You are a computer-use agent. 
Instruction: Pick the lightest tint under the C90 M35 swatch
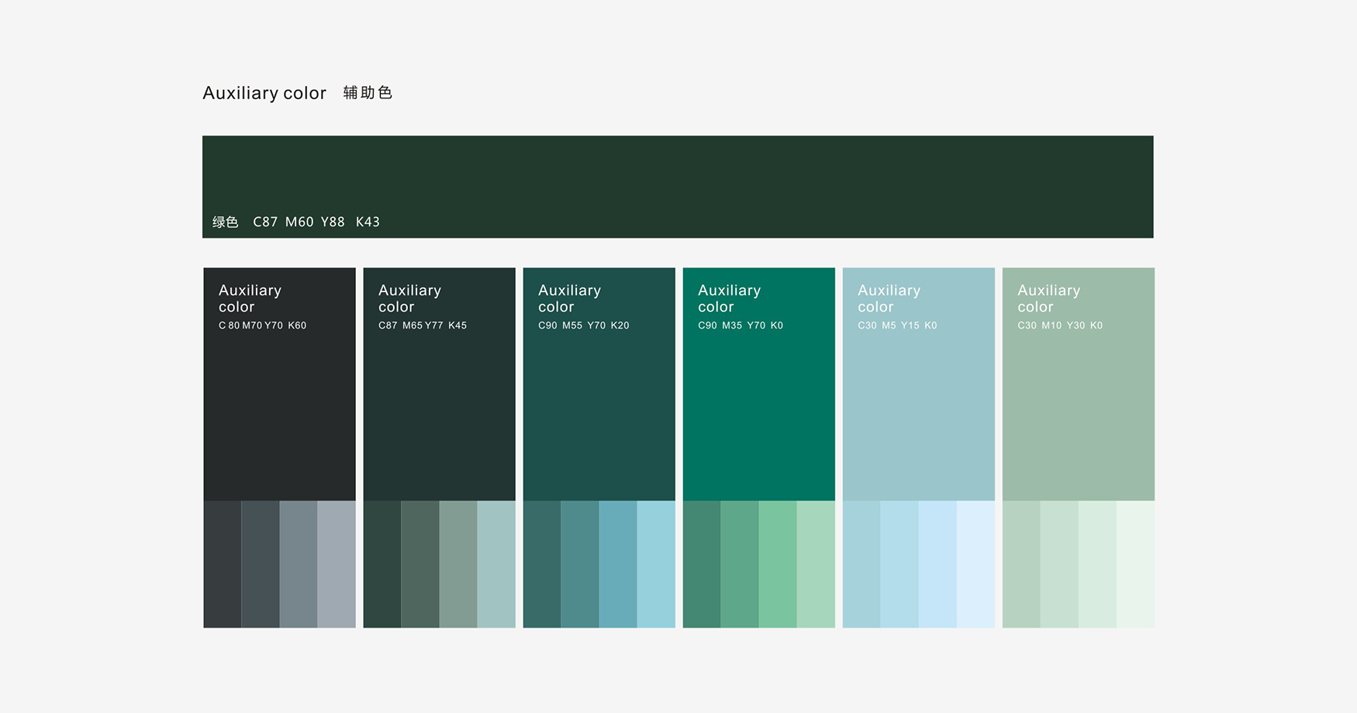pyautogui.click(x=816, y=564)
